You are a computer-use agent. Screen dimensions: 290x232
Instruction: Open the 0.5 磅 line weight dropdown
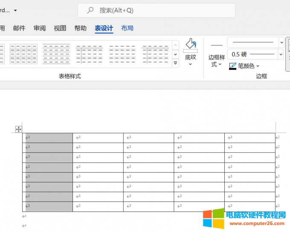(x=281, y=54)
